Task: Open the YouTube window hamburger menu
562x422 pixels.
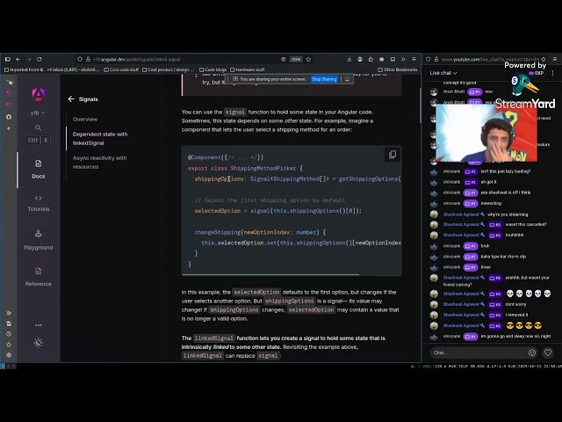Action: [555, 59]
